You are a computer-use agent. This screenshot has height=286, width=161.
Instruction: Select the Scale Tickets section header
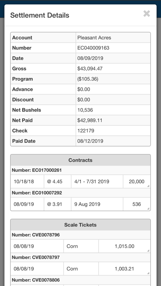pyautogui.click(x=80, y=225)
